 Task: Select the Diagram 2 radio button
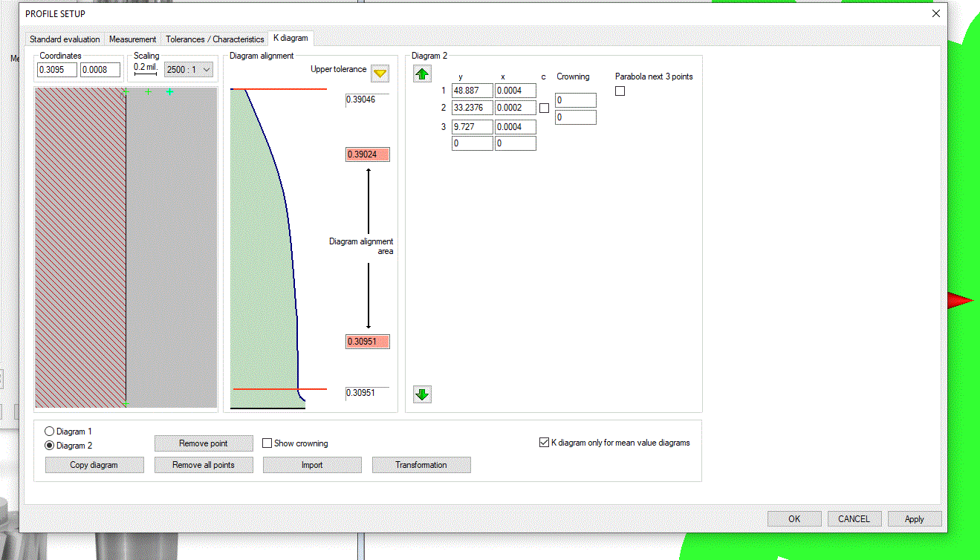click(x=50, y=446)
